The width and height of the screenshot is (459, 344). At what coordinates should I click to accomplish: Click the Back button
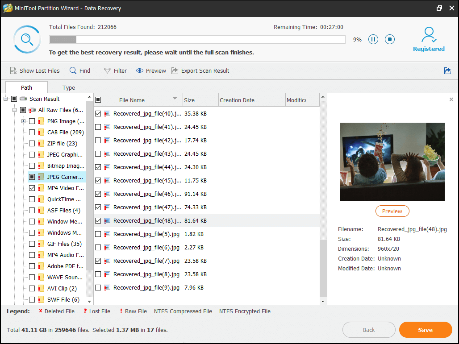click(x=369, y=330)
